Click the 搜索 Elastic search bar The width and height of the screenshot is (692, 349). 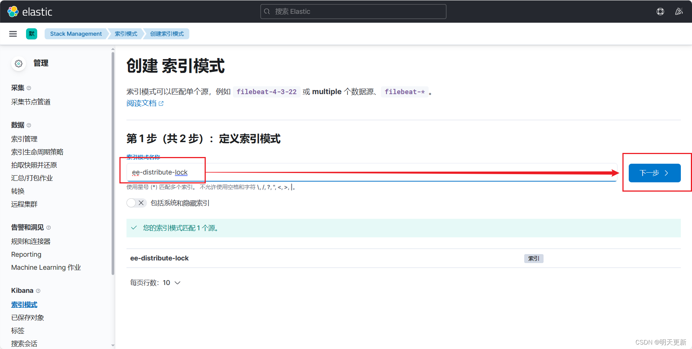pos(353,11)
